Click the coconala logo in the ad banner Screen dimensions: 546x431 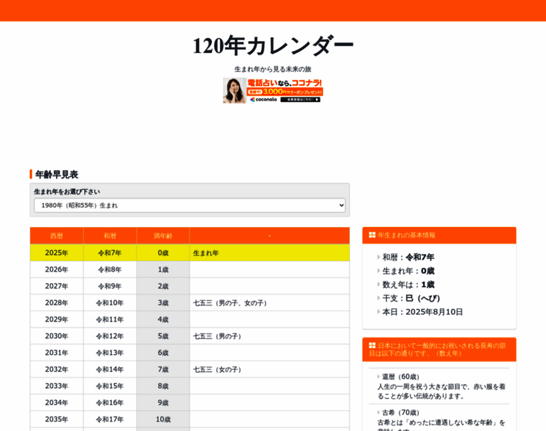coord(263,99)
